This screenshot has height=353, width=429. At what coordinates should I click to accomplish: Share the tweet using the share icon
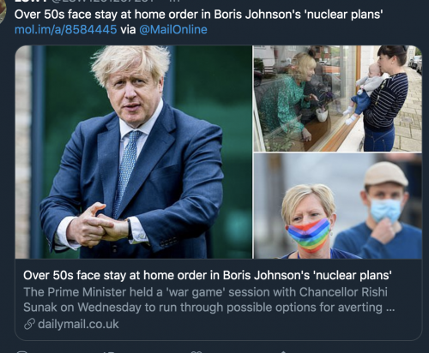tap(283, 352)
